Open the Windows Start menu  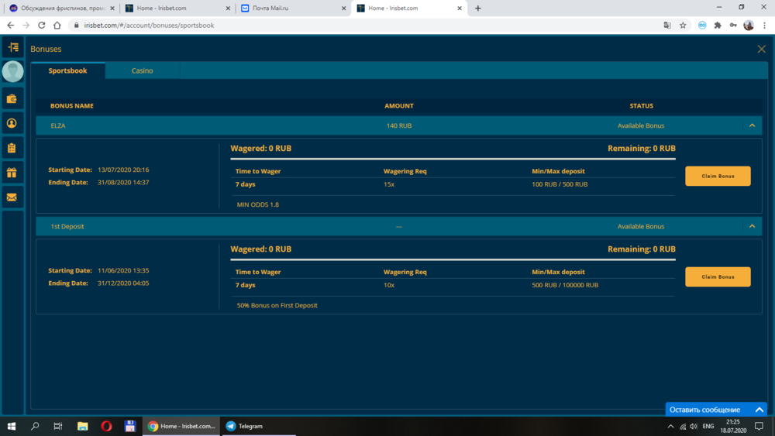tap(12, 426)
